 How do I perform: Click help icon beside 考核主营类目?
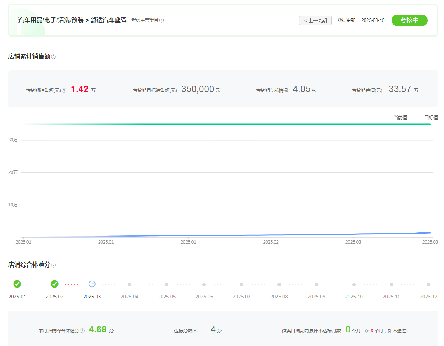pyautogui.click(x=162, y=20)
